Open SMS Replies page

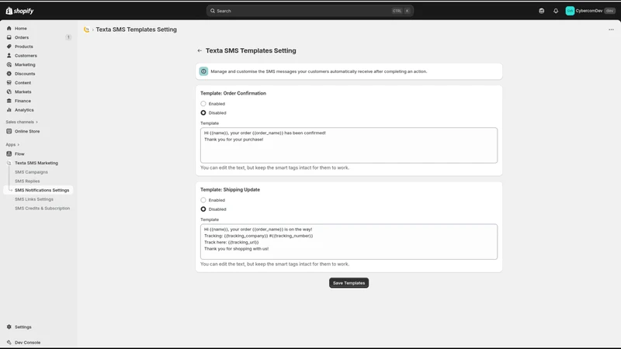(27, 181)
